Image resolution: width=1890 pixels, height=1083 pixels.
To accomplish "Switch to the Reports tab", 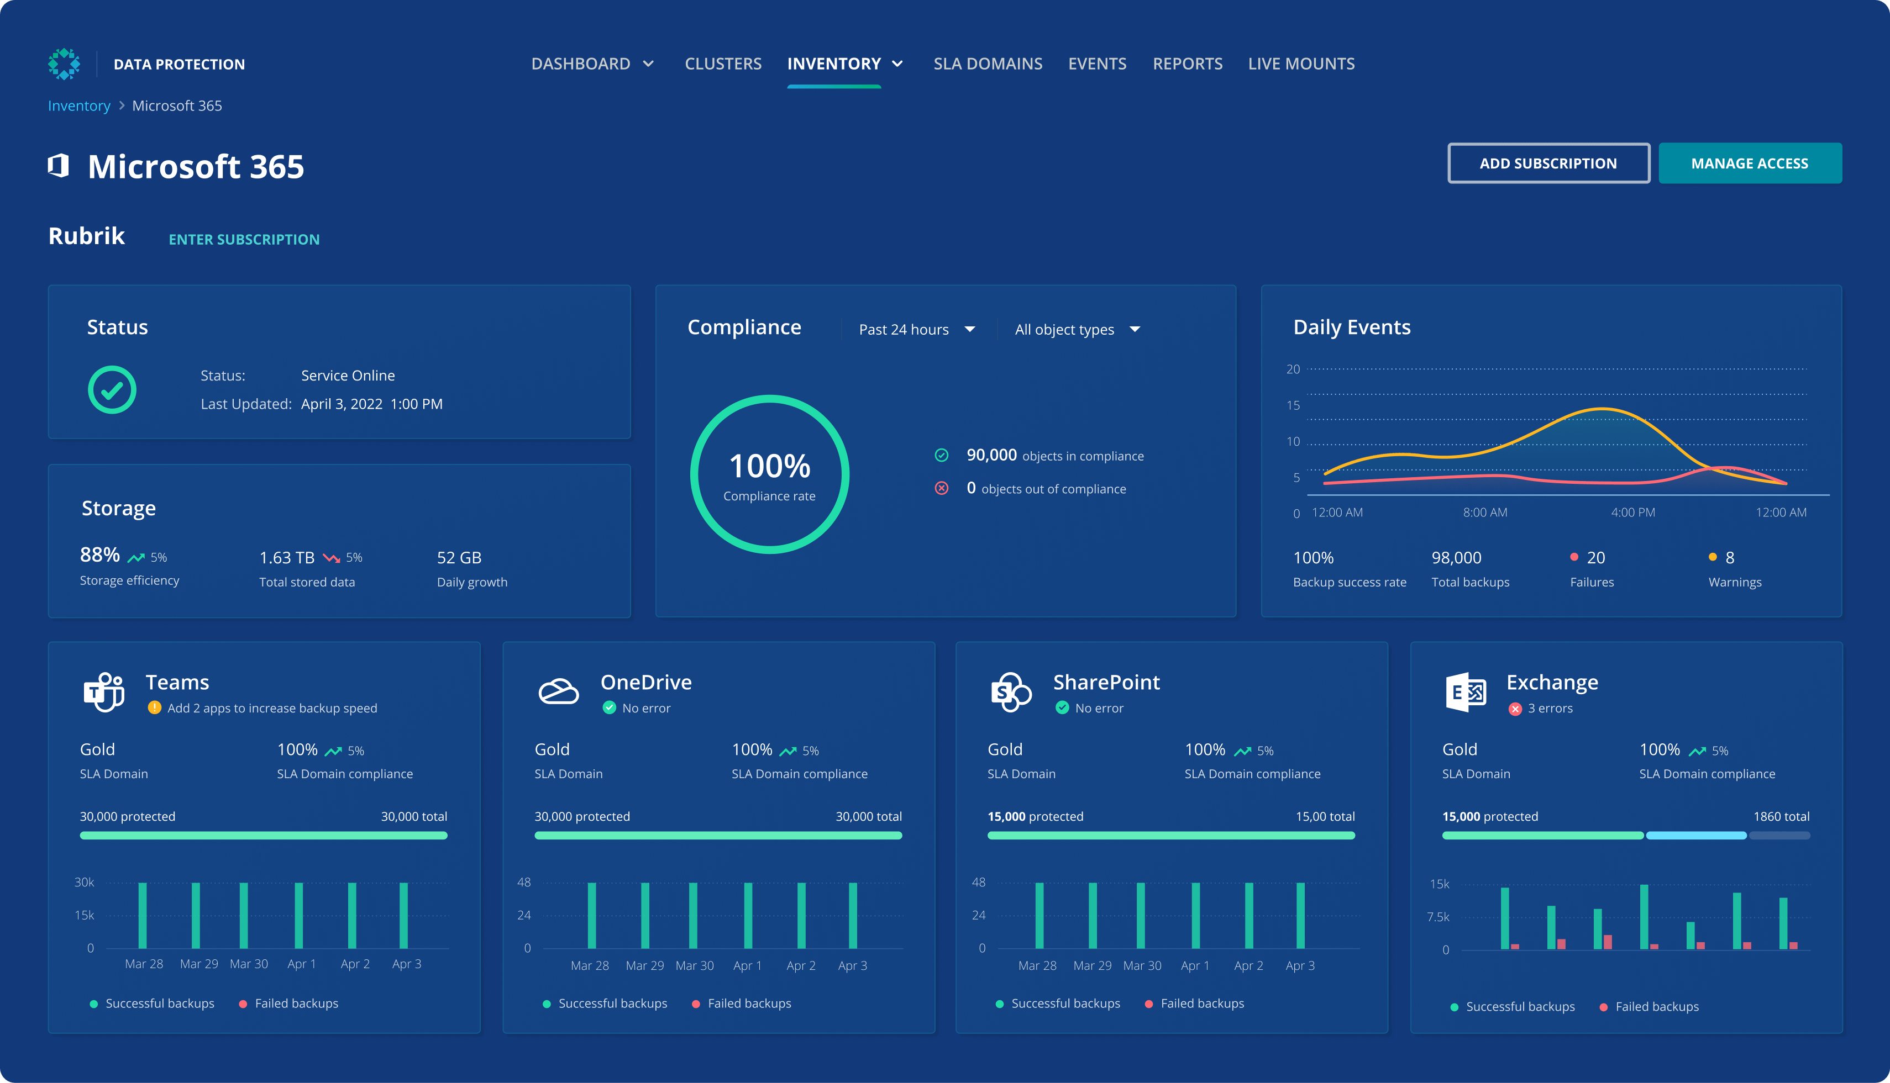I will pos(1187,64).
